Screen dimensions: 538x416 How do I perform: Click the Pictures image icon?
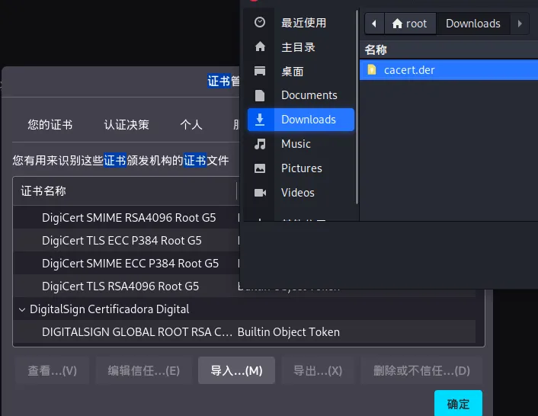coord(260,168)
